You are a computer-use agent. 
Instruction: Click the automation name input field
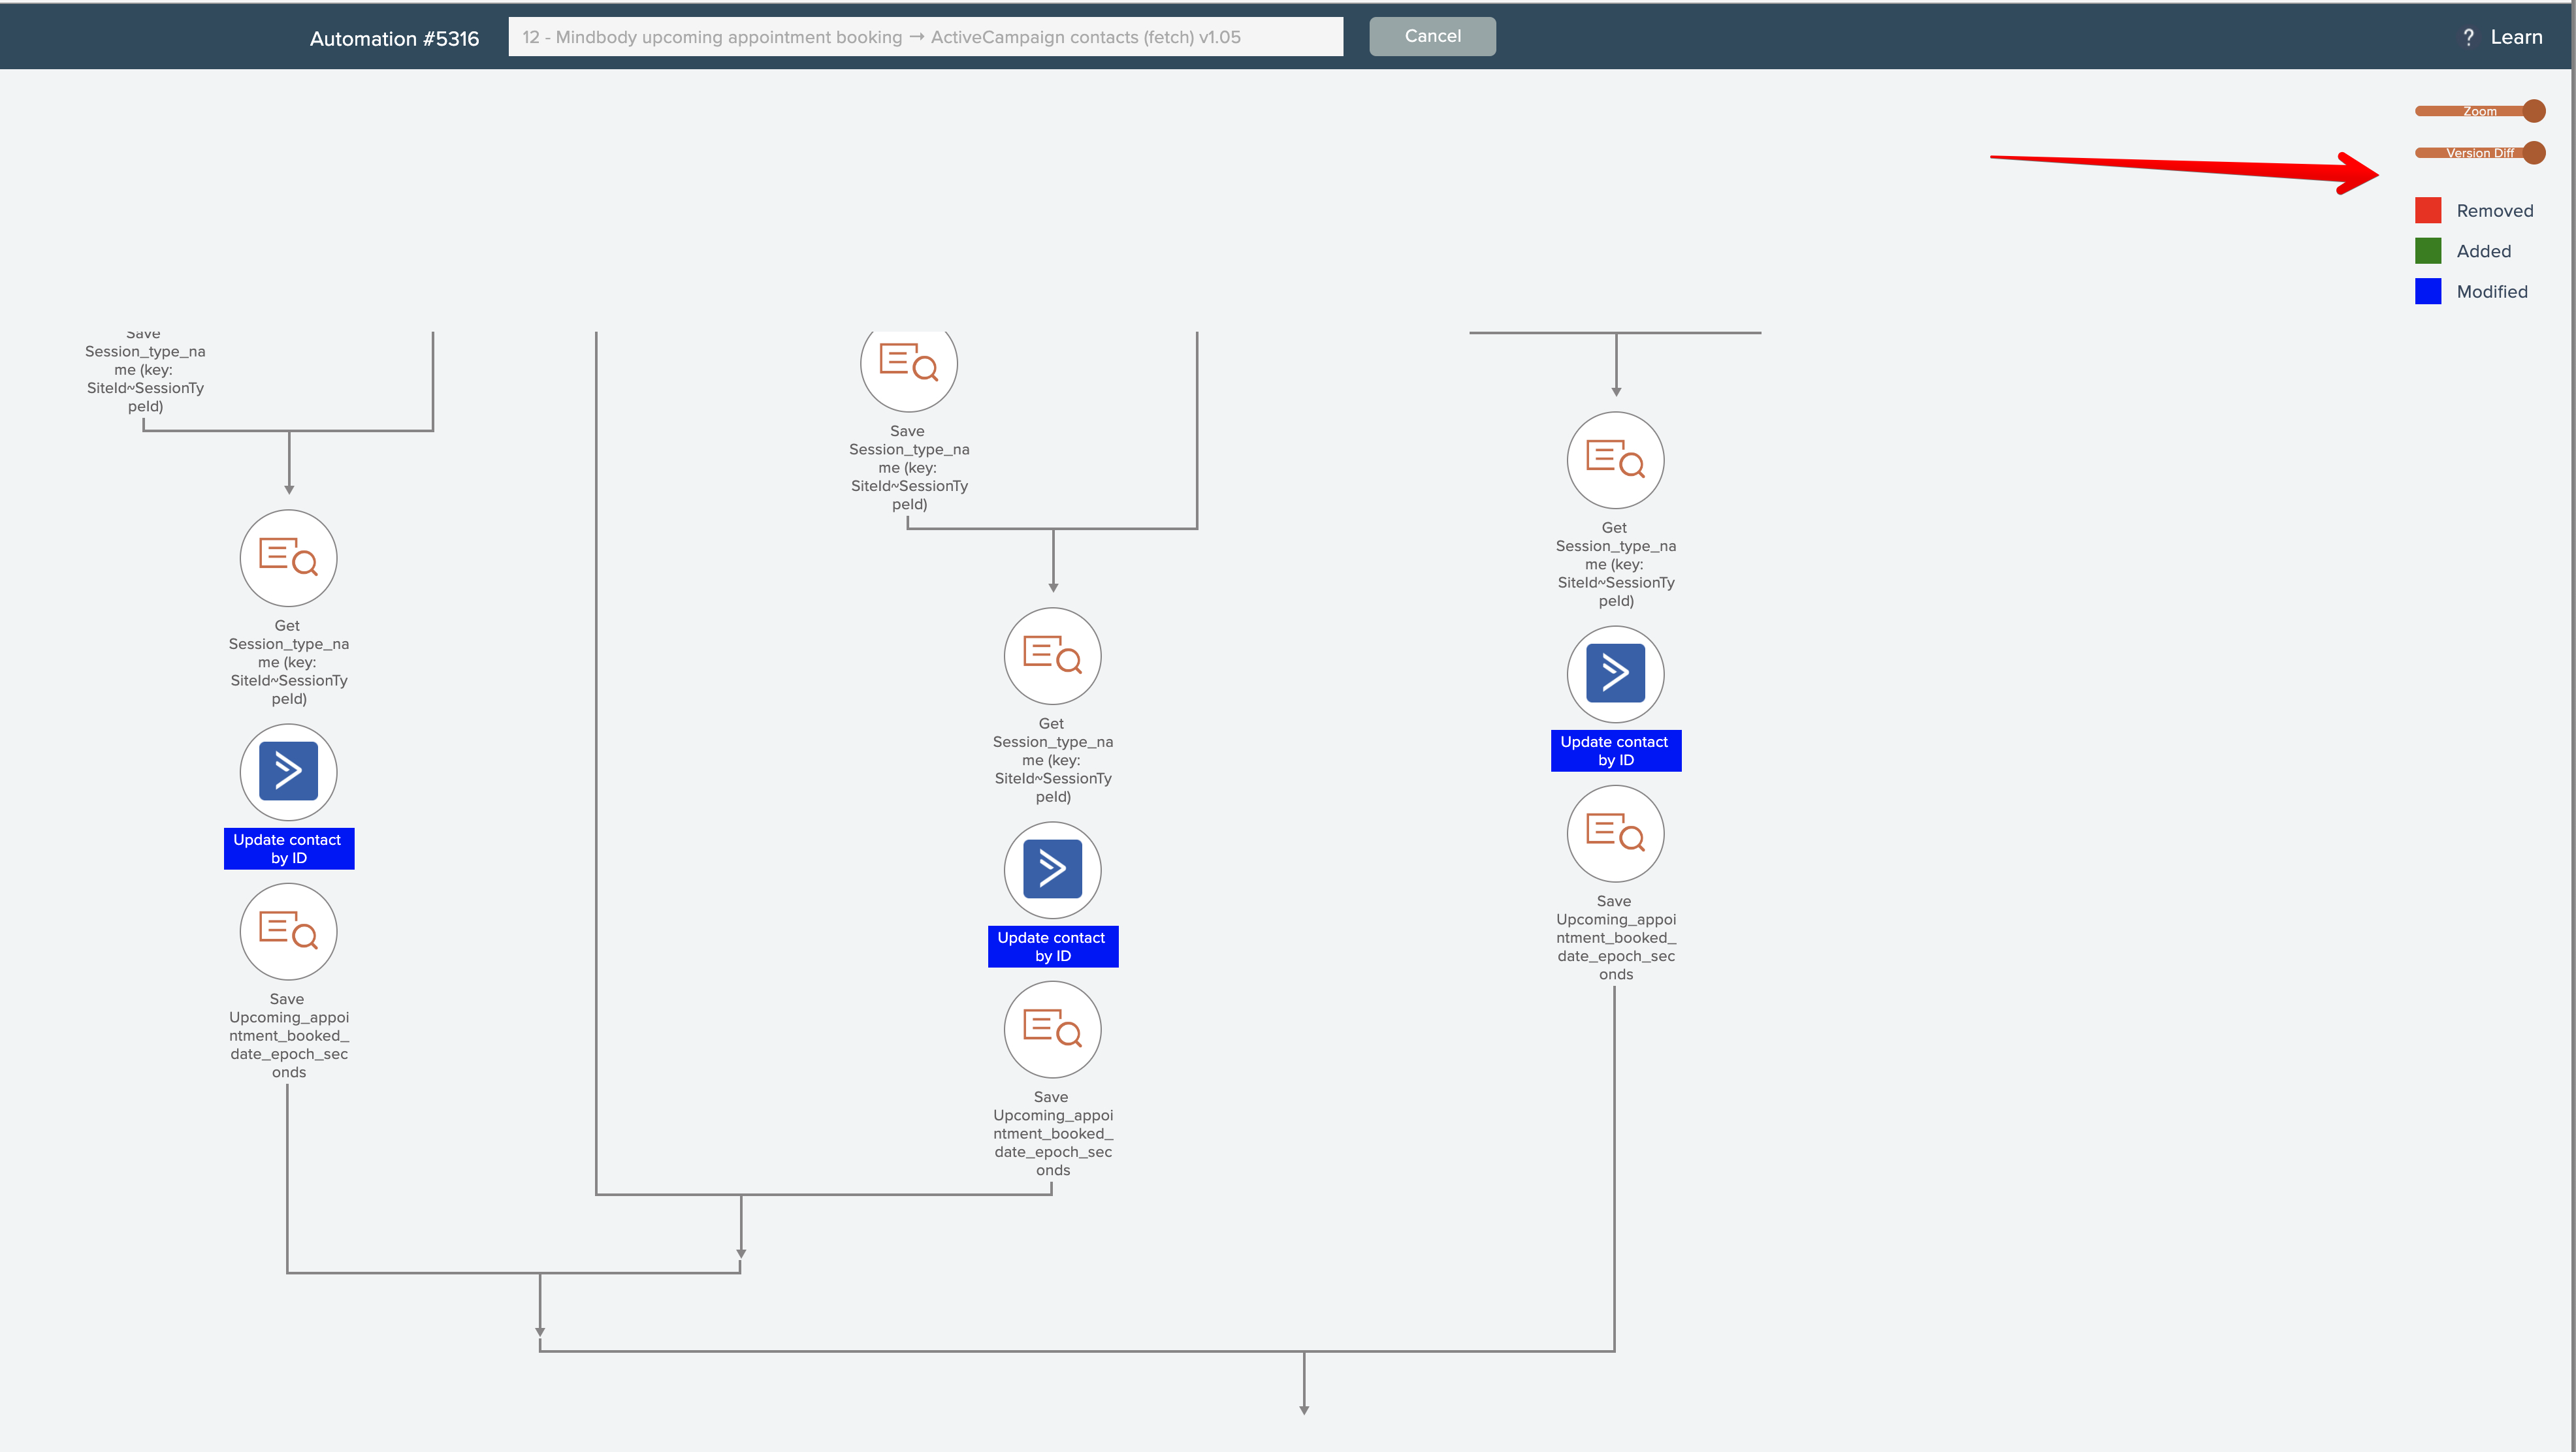point(925,37)
